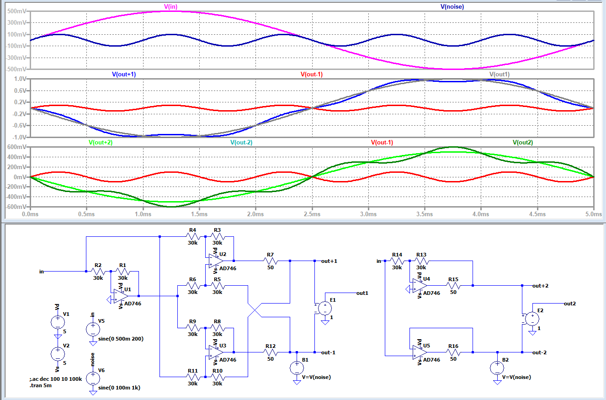Screen dimensions: 606x400
Task: Select the 50 ohm resistor R7
Action: pos(271,261)
